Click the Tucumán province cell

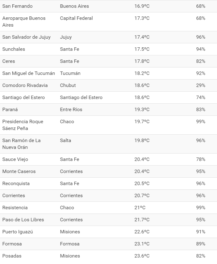click(x=70, y=73)
